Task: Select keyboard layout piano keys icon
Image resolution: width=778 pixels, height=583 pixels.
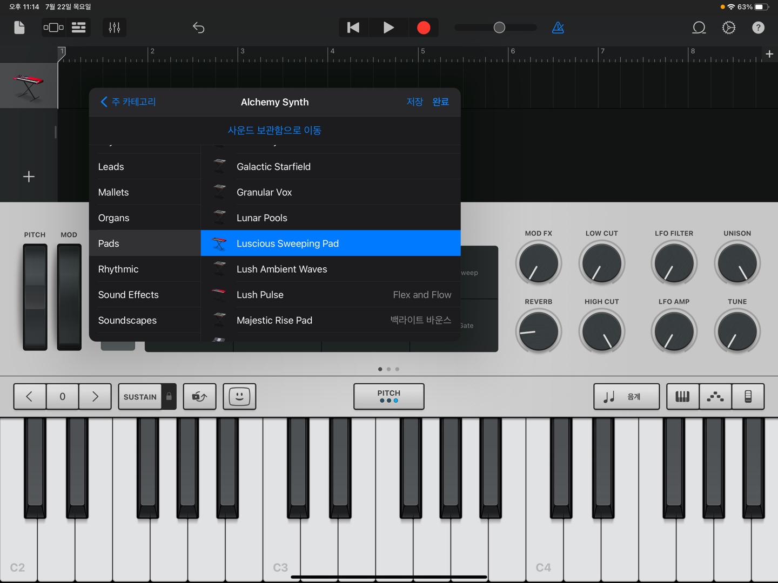Action: 683,397
